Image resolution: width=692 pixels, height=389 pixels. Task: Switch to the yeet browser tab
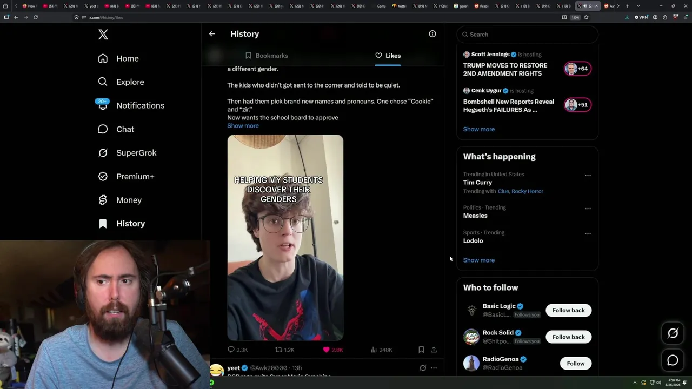(92, 6)
